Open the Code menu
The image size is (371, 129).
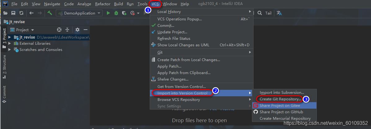pyautogui.click(x=69, y=4)
